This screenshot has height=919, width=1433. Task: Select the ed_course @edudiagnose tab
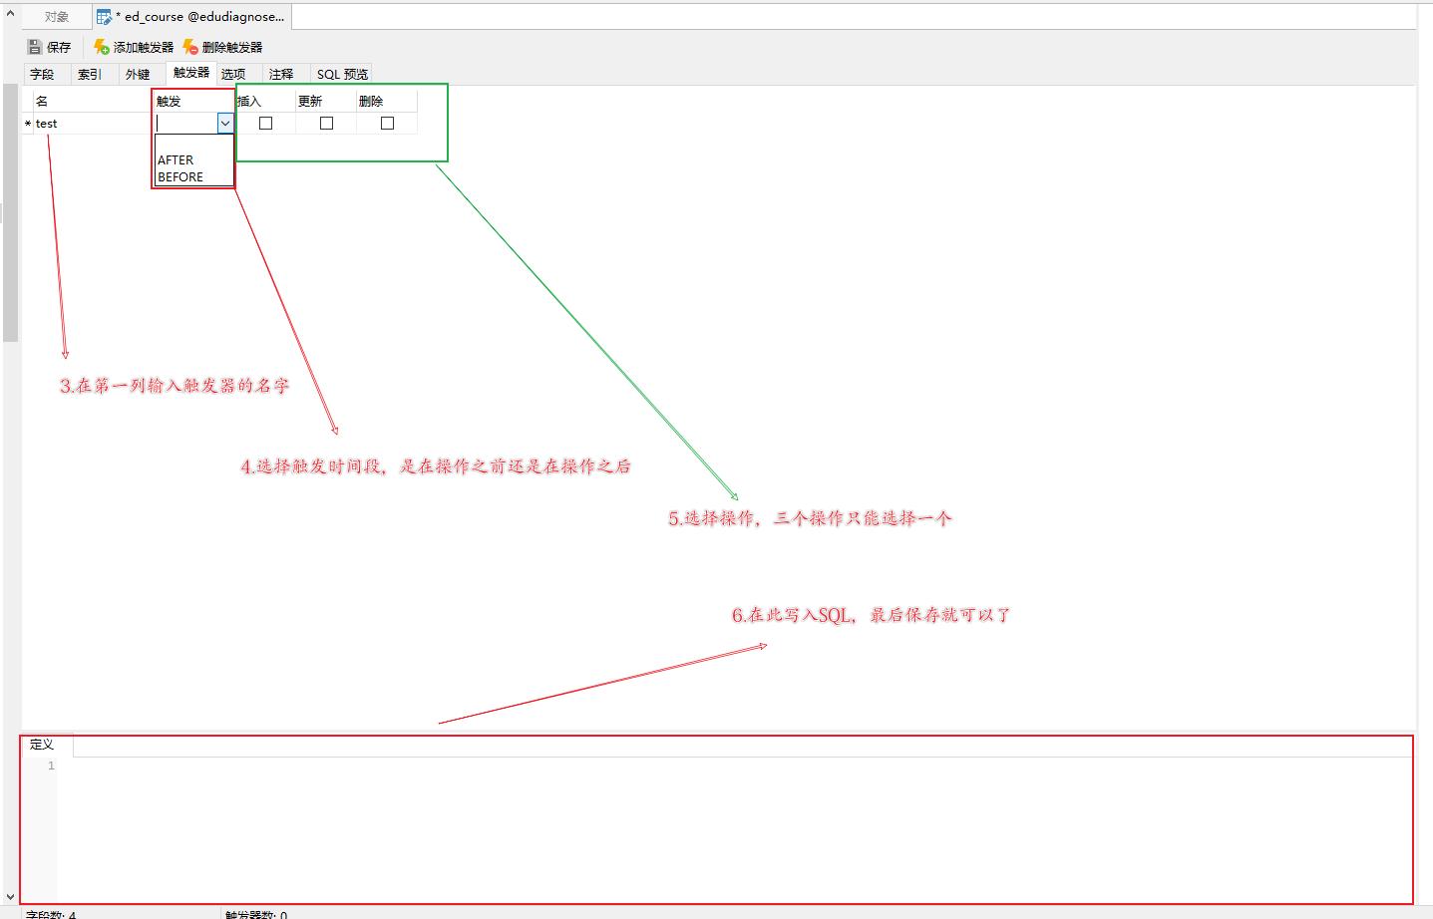coord(193,17)
